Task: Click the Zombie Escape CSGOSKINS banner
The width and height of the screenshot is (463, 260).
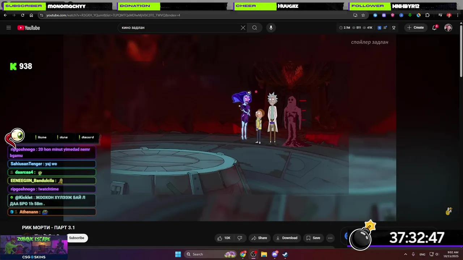Action: 34,247
